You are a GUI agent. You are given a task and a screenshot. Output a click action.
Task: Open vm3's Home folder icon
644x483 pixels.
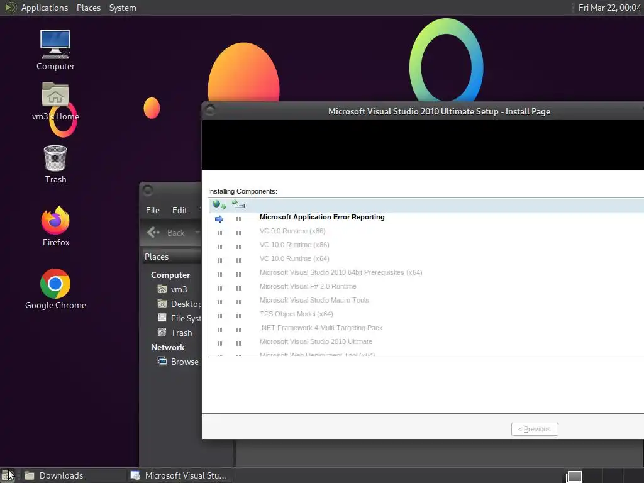[x=55, y=101]
